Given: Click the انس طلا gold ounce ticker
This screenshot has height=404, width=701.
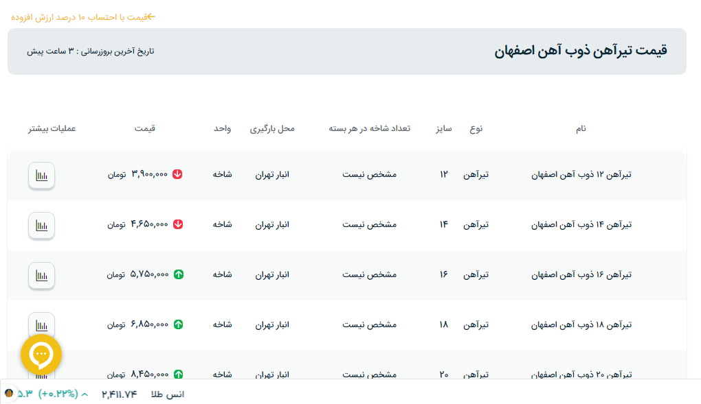Looking at the screenshot, I should pyautogui.click(x=167, y=394).
